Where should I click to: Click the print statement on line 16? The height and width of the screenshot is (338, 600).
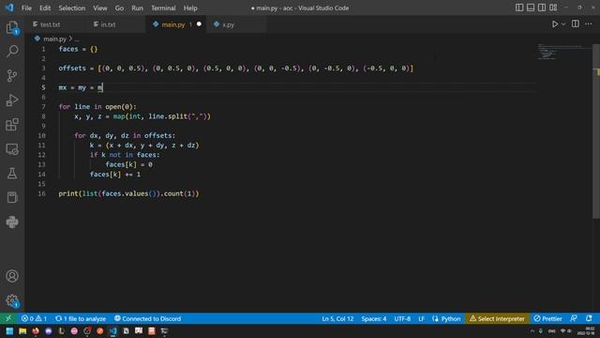(128, 193)
